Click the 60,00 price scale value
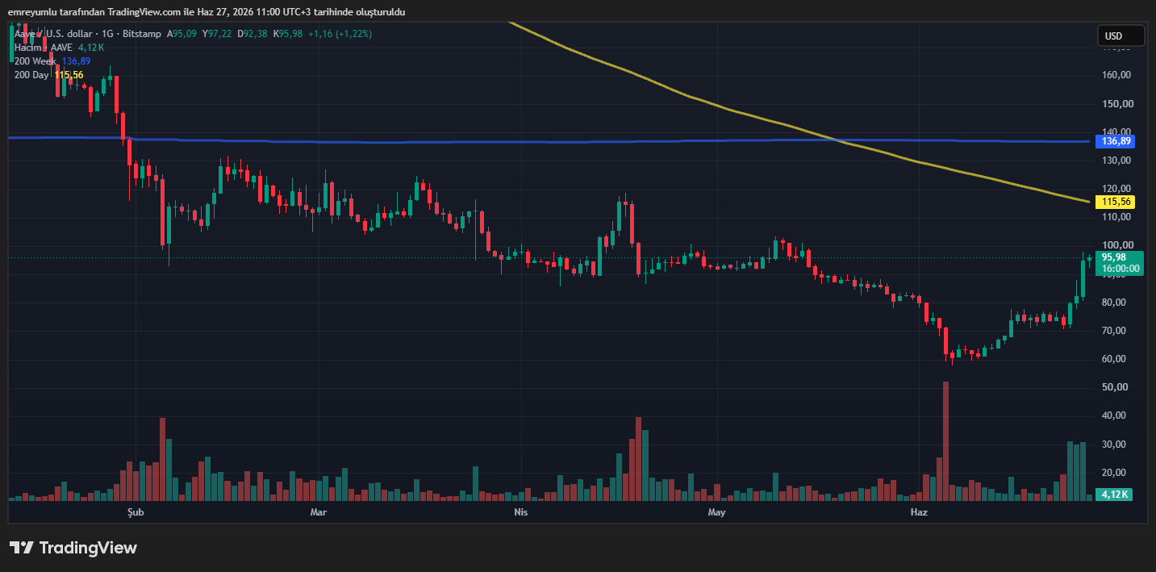The height and width of the screenshot is (572, 1156). [1116, 359]
